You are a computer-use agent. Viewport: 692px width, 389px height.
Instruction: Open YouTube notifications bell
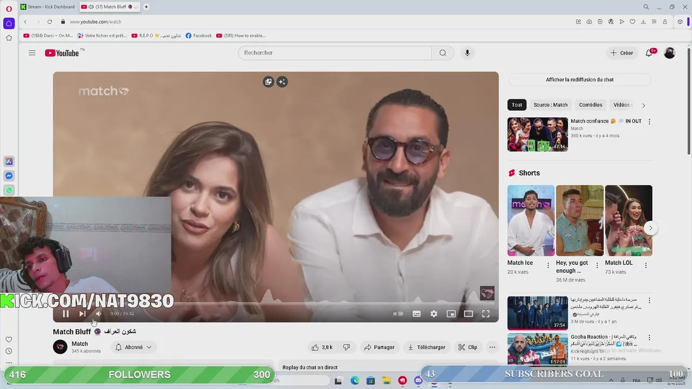click(649, 53)
